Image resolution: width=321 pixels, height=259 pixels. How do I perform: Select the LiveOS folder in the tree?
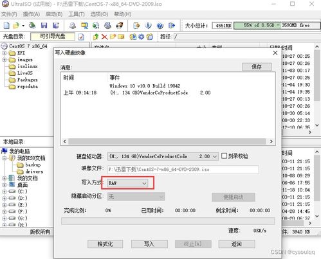coord(25,73)
